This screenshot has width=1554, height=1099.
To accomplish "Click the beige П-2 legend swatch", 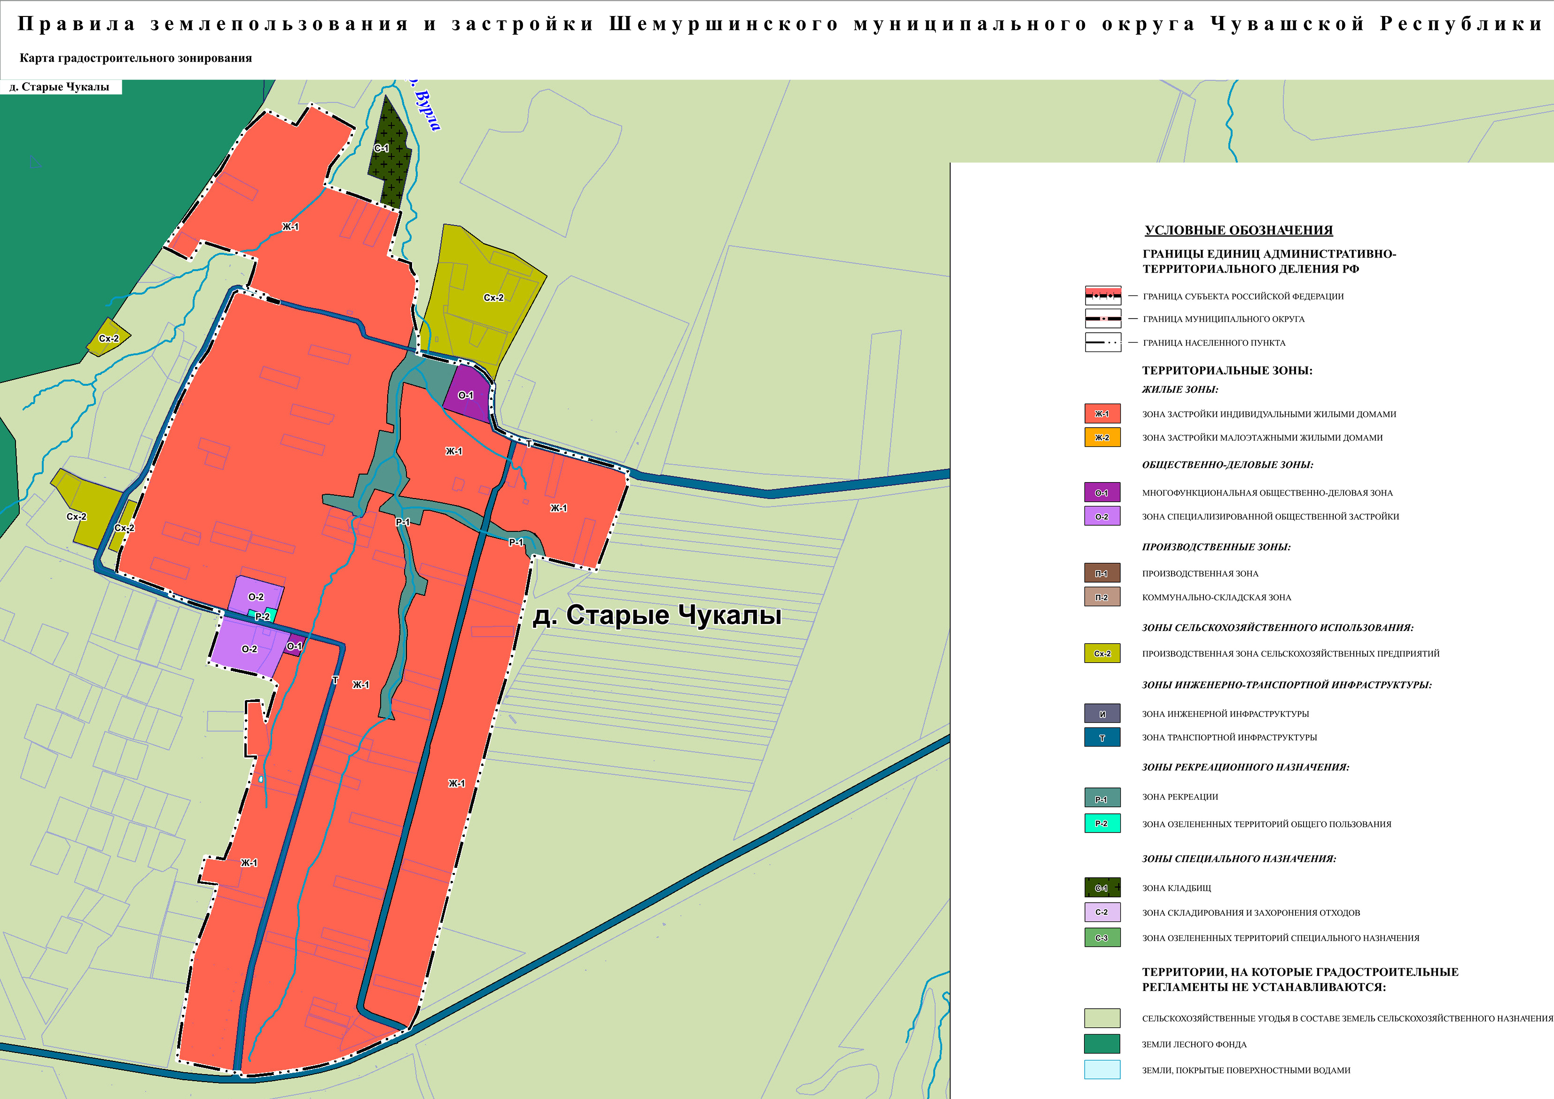I will [x=1102, y=596].
